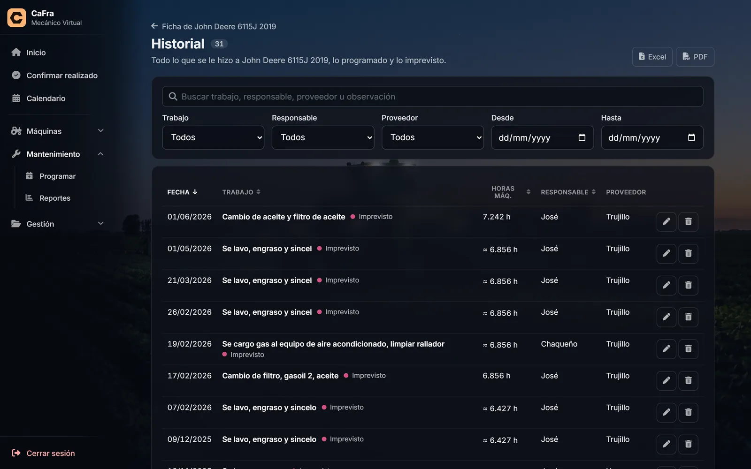The width and height of the screenshot is (751, 469).
Task: Edit the 26/02/2026 record
Action: (666, 317)
